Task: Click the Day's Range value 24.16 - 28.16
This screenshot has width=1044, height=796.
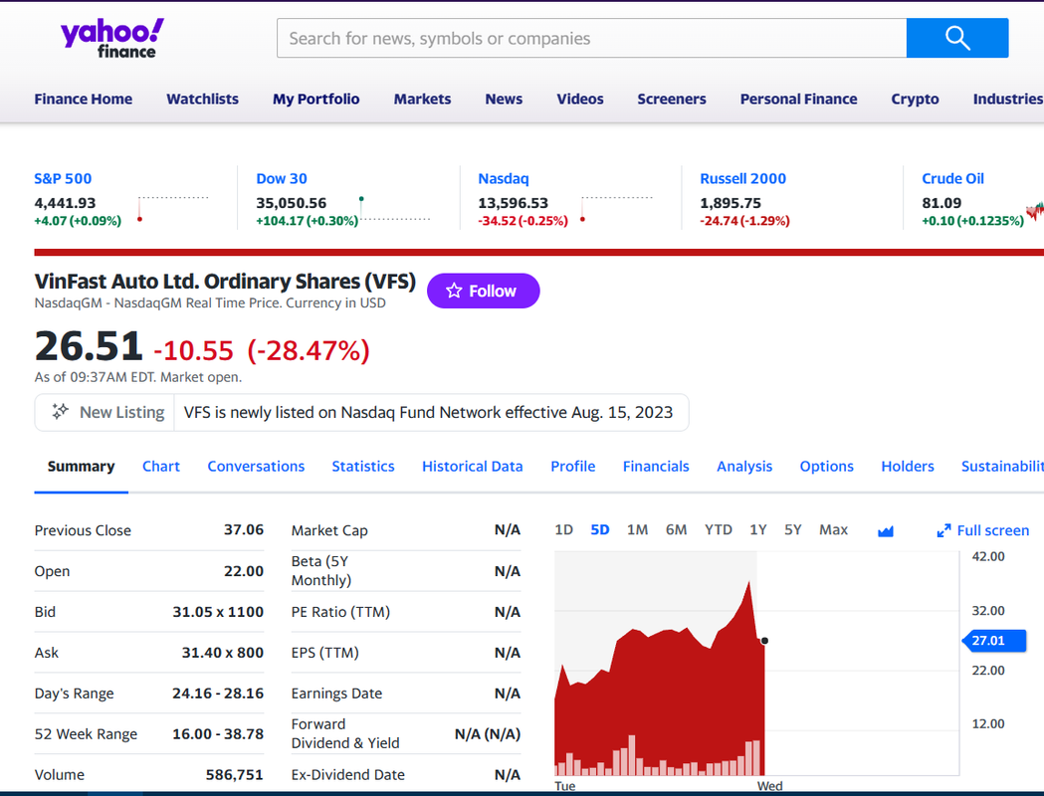Action: click(218, 694)
